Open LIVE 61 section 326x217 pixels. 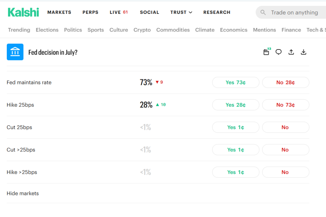(119, 12)
